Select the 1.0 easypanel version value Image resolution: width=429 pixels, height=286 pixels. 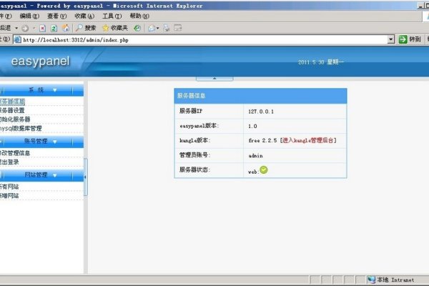point(252,126)
